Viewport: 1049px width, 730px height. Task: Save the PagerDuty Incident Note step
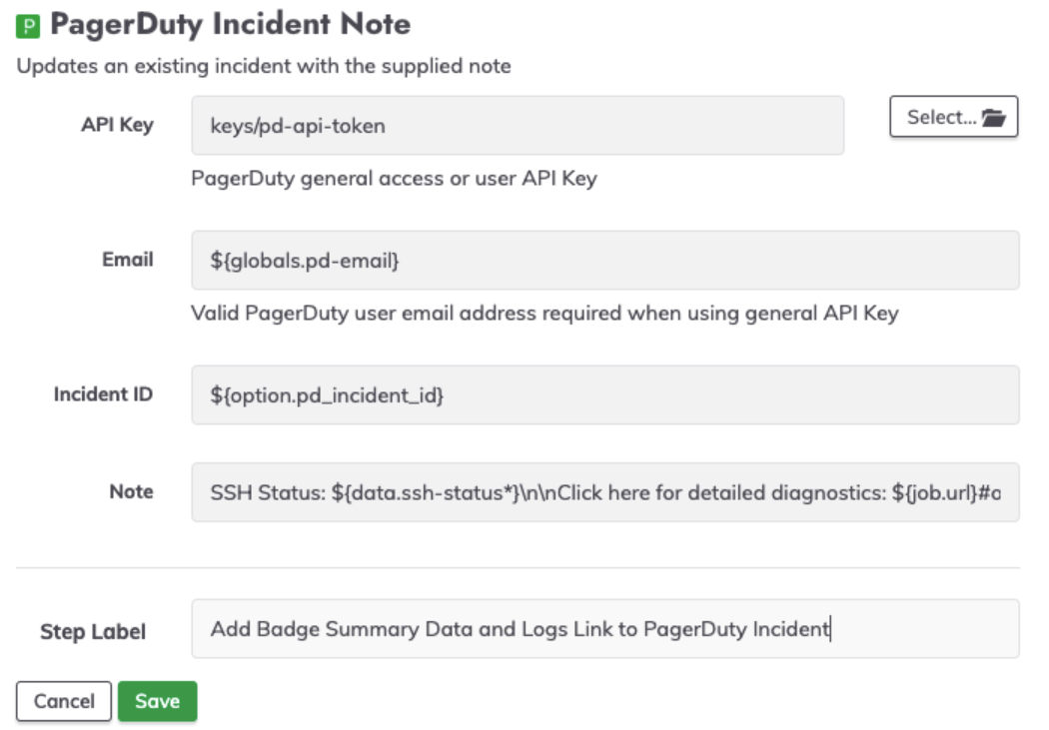click(157, 701)
